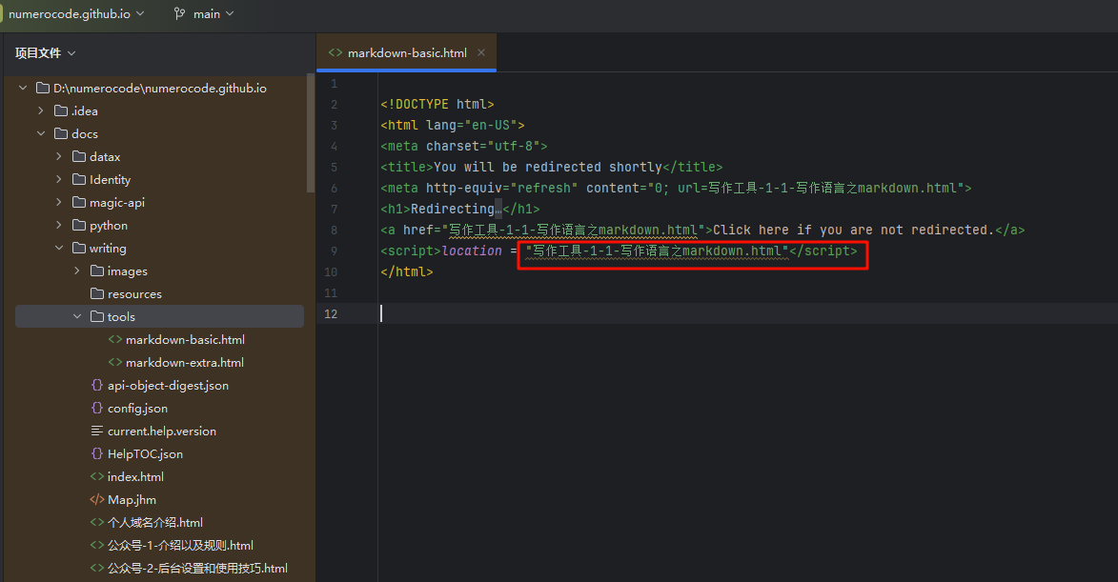Click the HTML icon beside index.html

(97, 477)
